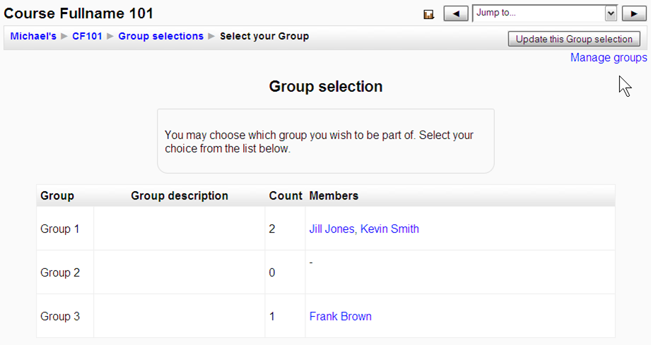The height and width of the screenshot is (345, 651).
Task: Select the Group 2 row label
Action: (60, 272)
